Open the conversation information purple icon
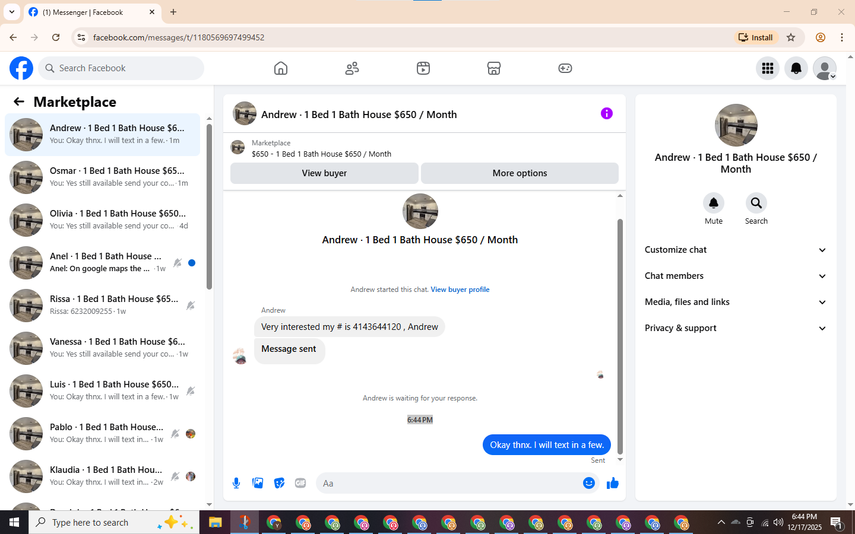The width and height of the screenshot is (855, 534). coord(607,113)
